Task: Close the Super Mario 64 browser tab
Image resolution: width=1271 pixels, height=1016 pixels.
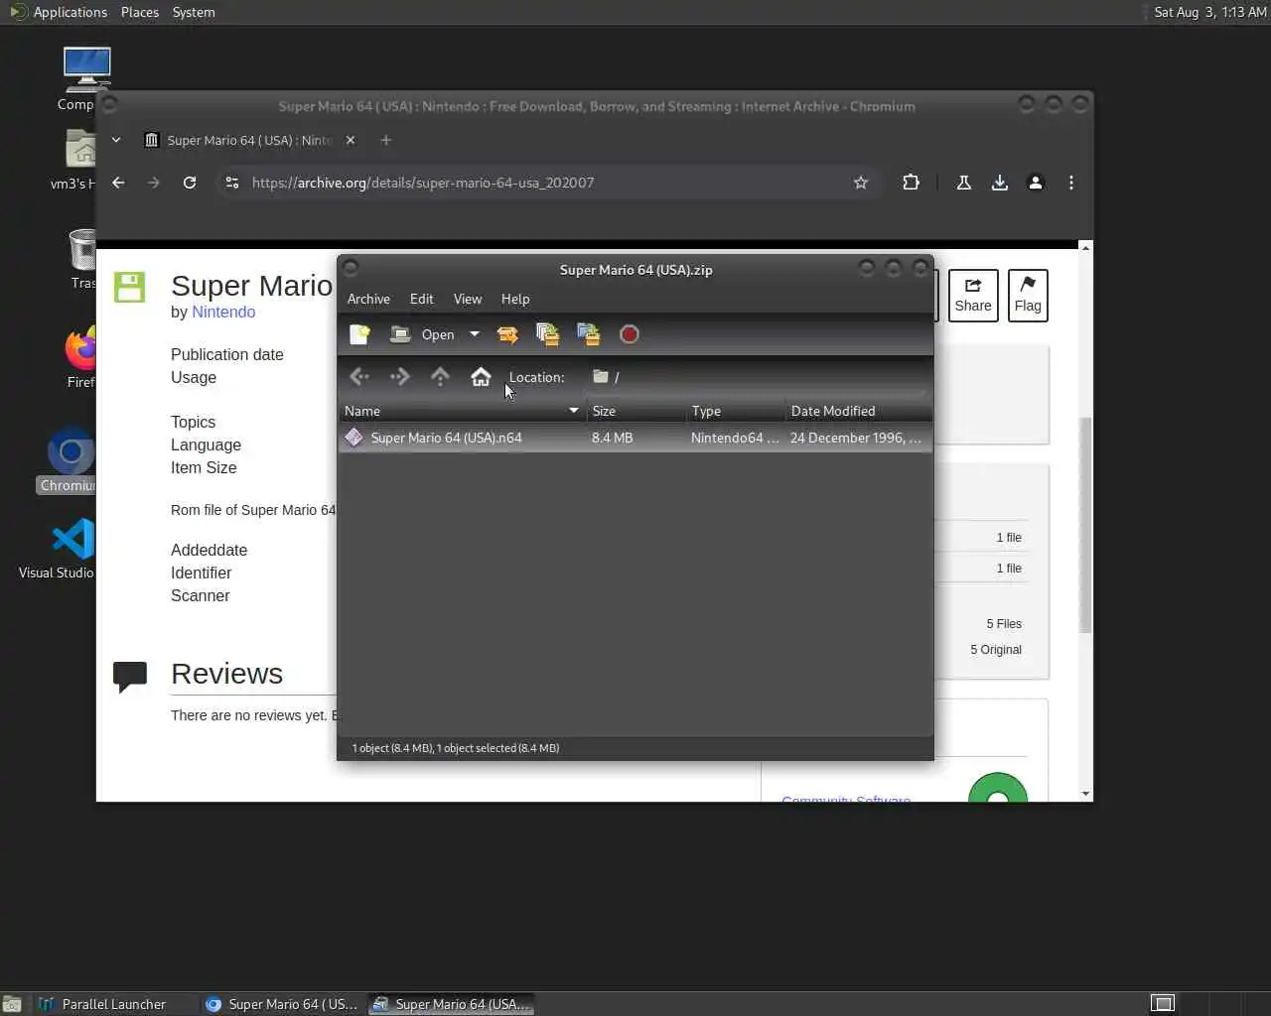Action: point(351,140)
